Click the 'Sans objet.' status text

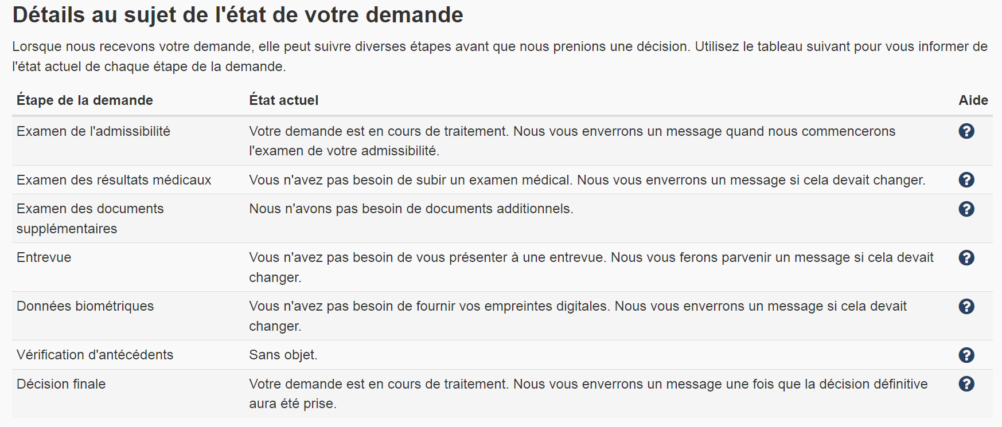pos(283,355)
